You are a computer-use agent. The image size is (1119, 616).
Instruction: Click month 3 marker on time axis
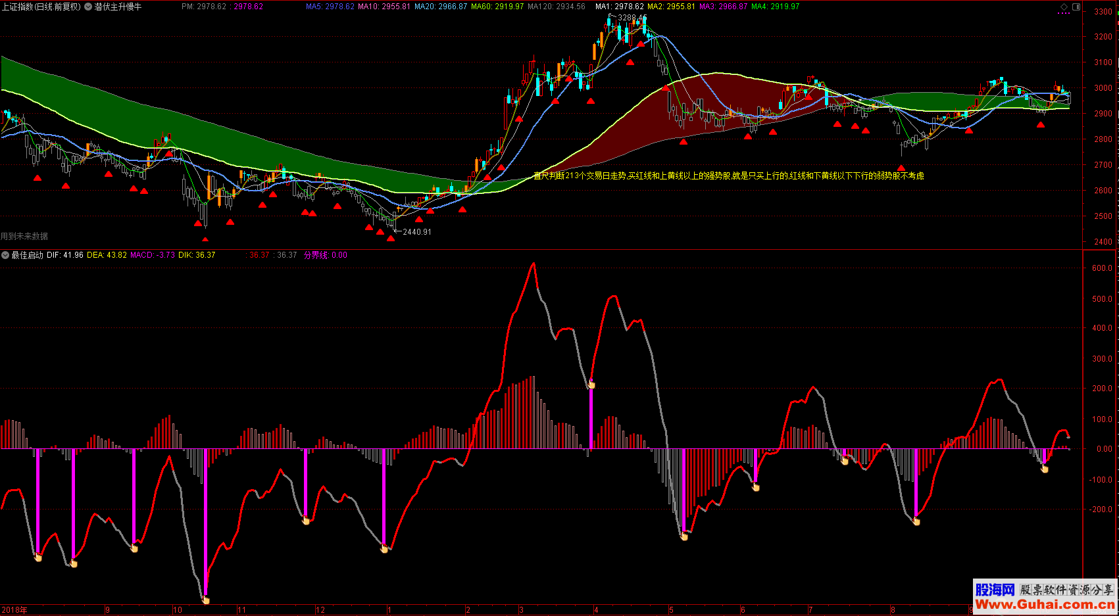pos(521,610)
